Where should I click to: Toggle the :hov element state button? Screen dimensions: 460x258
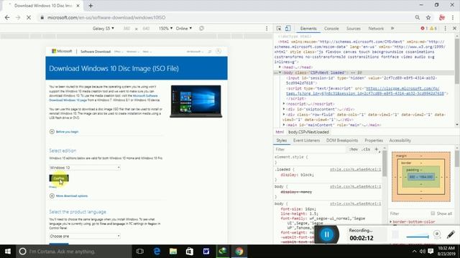(354, 149)
